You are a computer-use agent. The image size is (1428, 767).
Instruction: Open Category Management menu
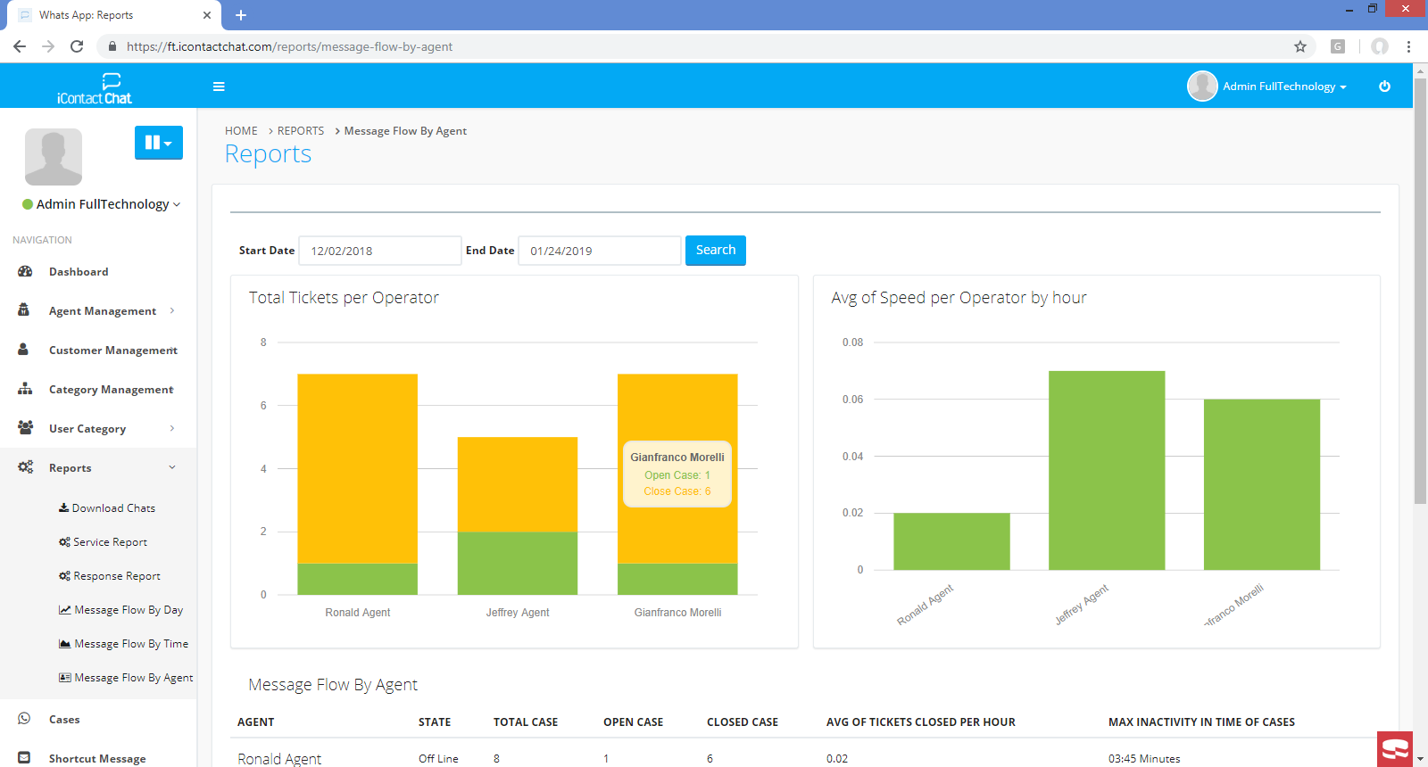[112, 390]
